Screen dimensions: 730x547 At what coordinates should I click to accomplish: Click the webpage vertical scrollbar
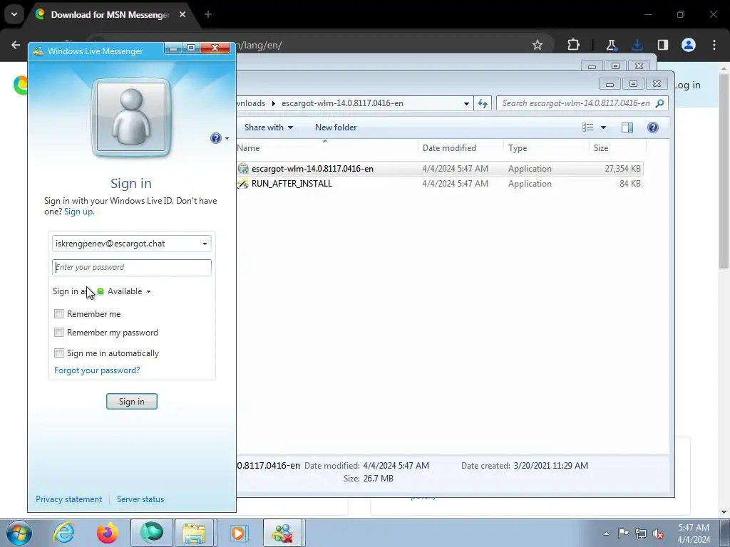(x=724, y=171)
